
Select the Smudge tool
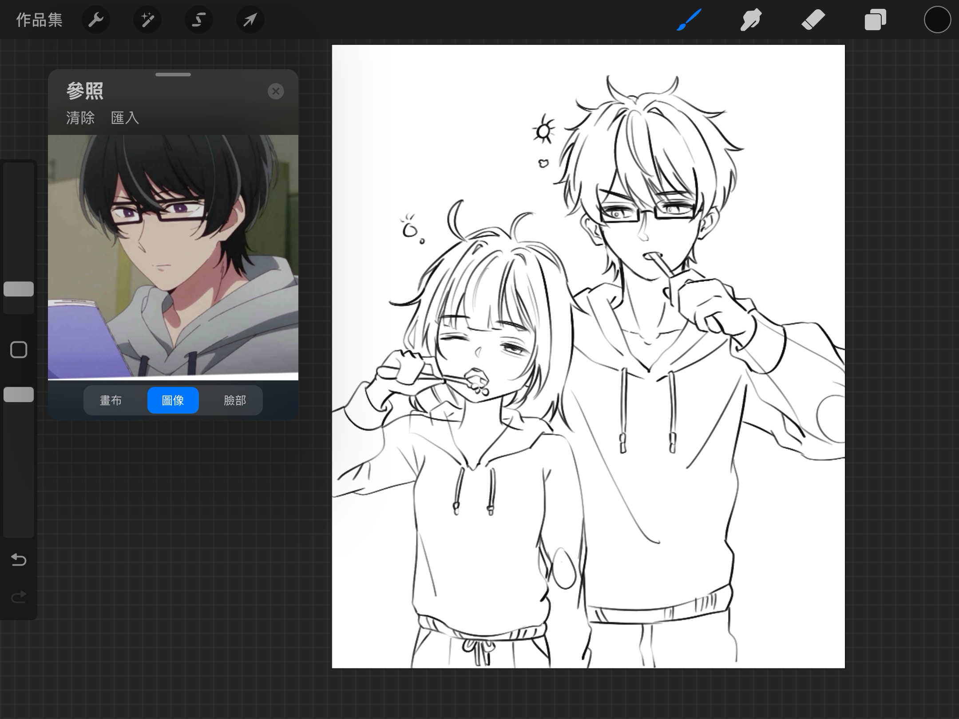751,20
